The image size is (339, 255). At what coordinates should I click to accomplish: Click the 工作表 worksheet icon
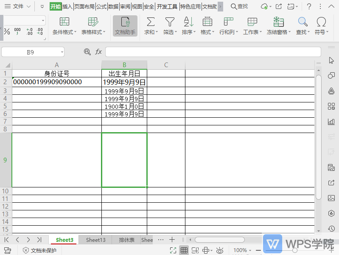[252, 22]
